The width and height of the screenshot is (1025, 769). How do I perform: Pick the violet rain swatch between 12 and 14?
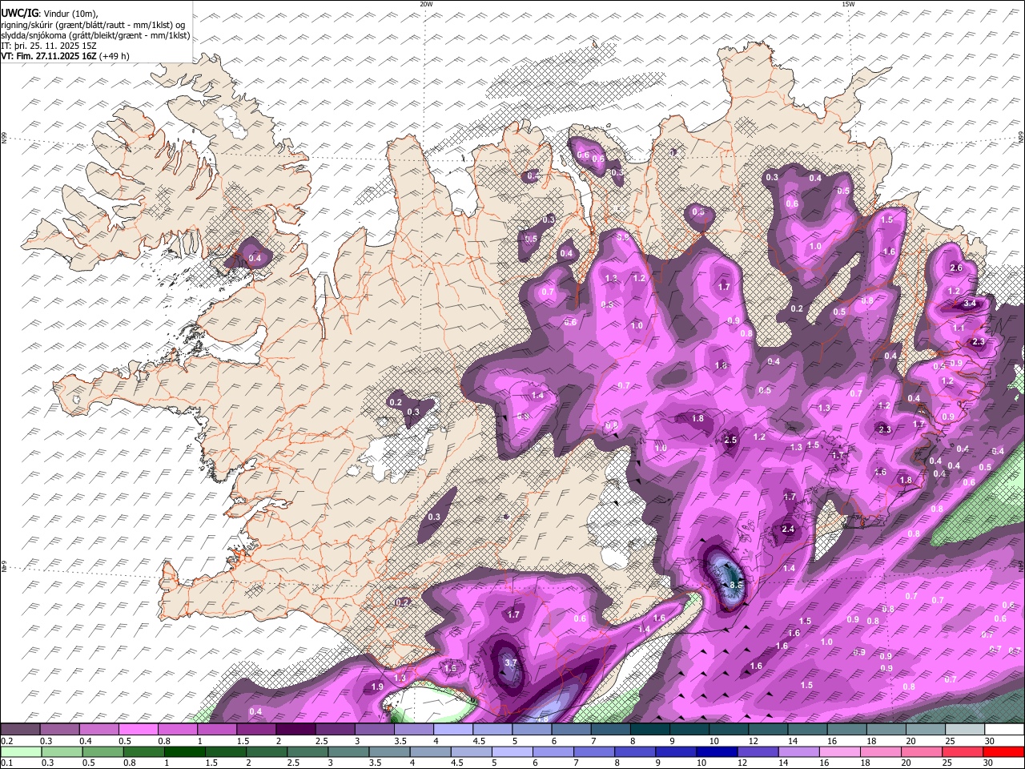[x=758, y=751]
